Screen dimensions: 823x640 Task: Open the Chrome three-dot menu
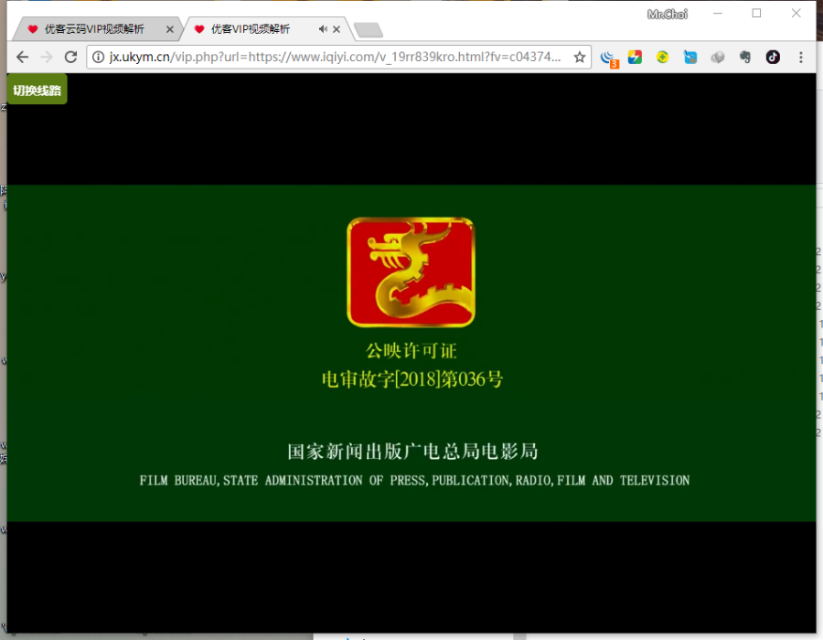(x=800, y=57)
